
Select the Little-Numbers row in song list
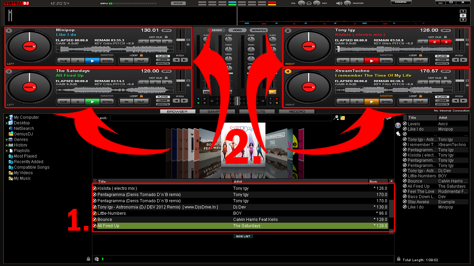(x=240, y=213)
